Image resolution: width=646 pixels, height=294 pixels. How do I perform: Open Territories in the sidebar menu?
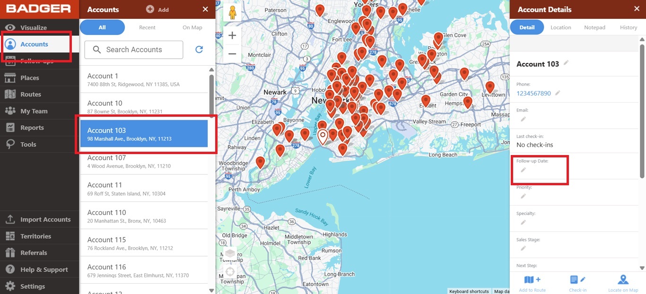click(x=39, y=236)
